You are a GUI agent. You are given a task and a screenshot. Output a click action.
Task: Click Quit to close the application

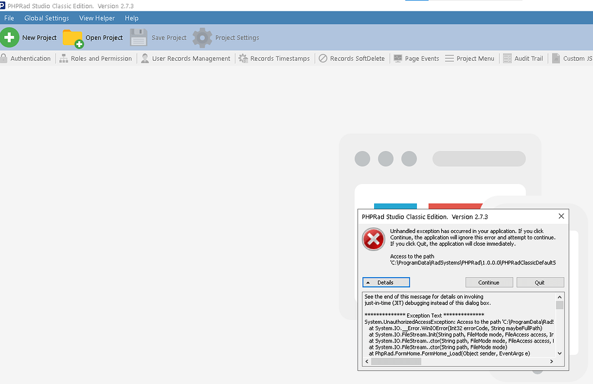540,282
